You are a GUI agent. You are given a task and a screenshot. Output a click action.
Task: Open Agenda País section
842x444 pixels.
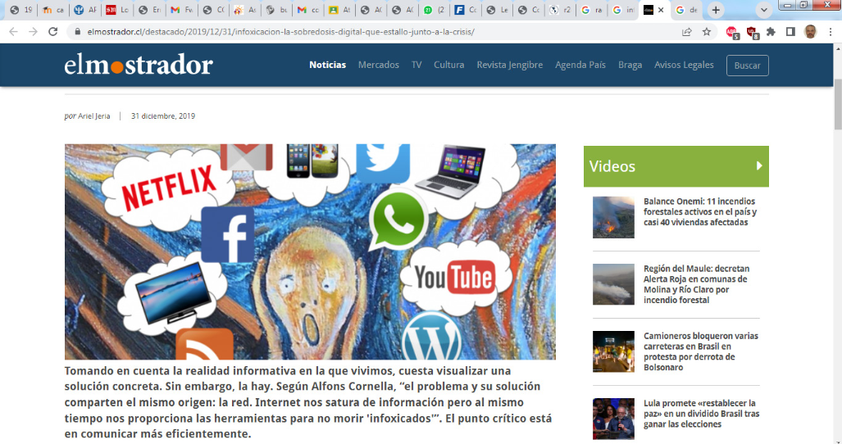pos(580,65)
